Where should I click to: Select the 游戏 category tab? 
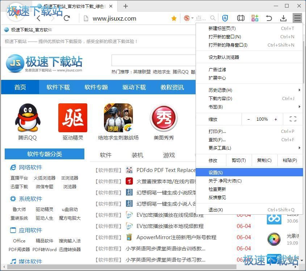169,155
